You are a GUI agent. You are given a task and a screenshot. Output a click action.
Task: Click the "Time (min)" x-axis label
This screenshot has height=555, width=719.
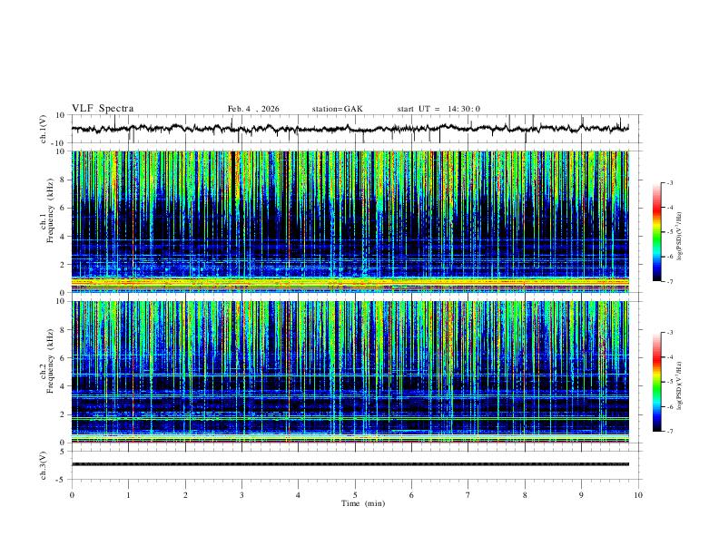click(x=363, y=503)
